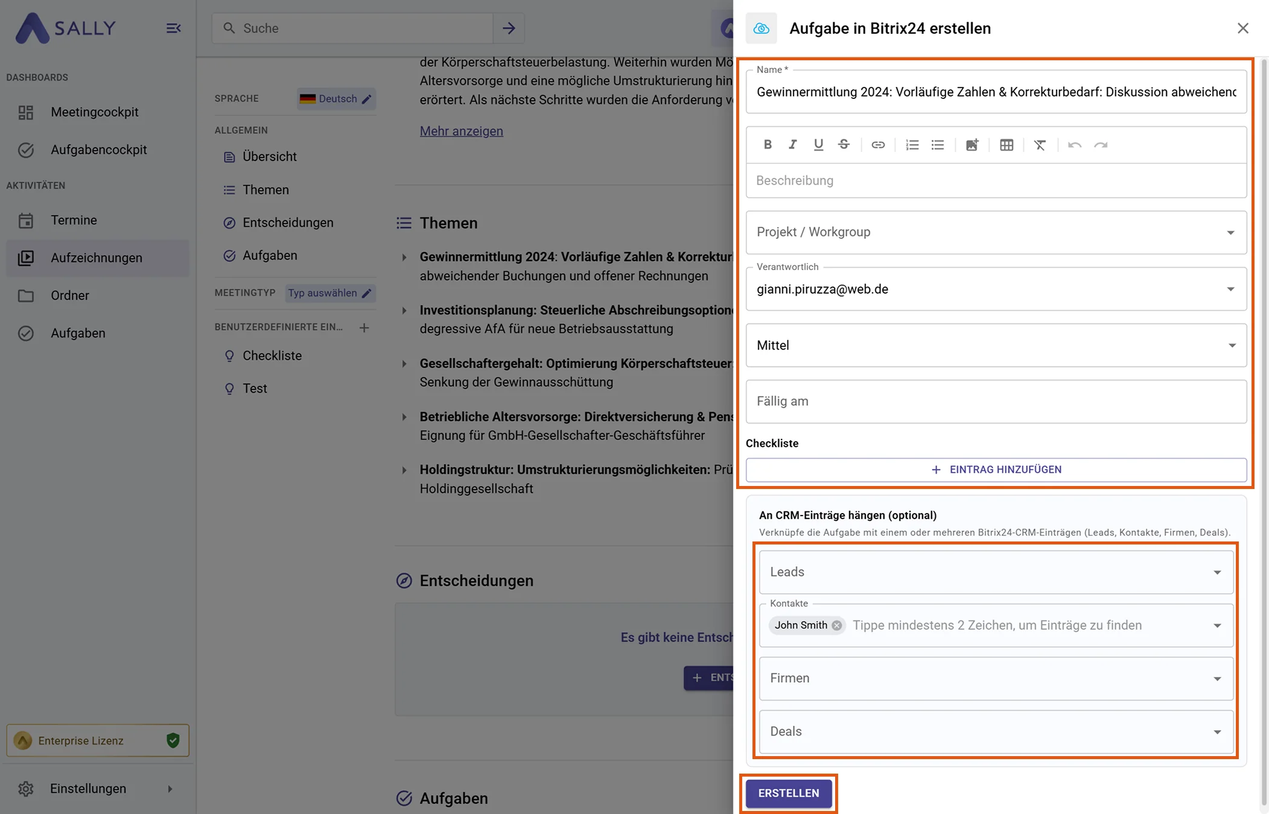Image resolution: width=1269 pixels, height=814 pixels.
Task: Insert bulleted list in description
Action: pos(938,145)
